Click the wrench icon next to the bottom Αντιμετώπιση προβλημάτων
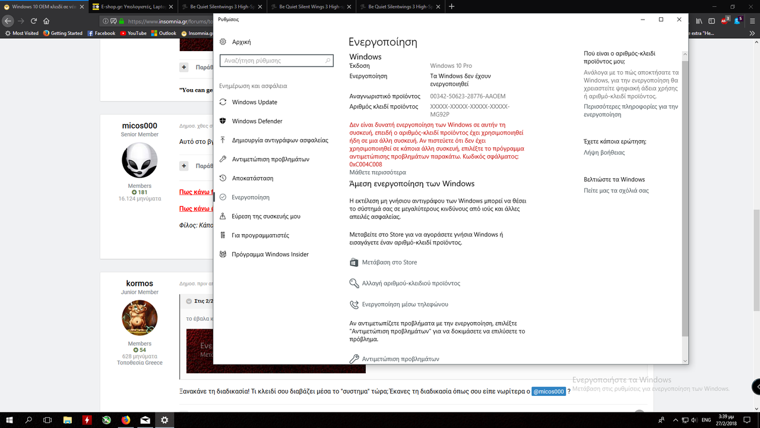 (x=354, y=359)
